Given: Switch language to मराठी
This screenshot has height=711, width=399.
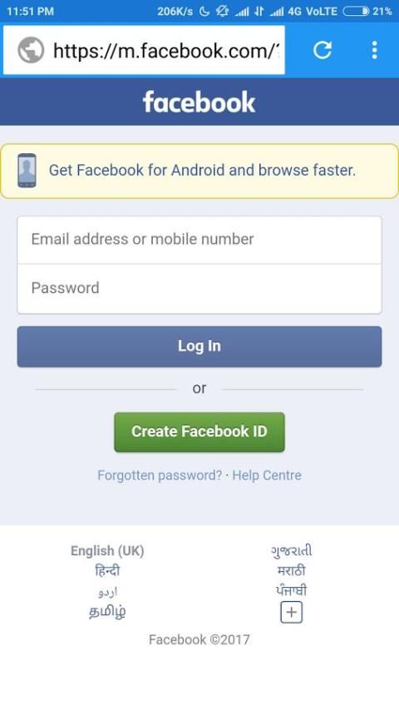Looking at the screenshot, I should (x=291, y=570).
